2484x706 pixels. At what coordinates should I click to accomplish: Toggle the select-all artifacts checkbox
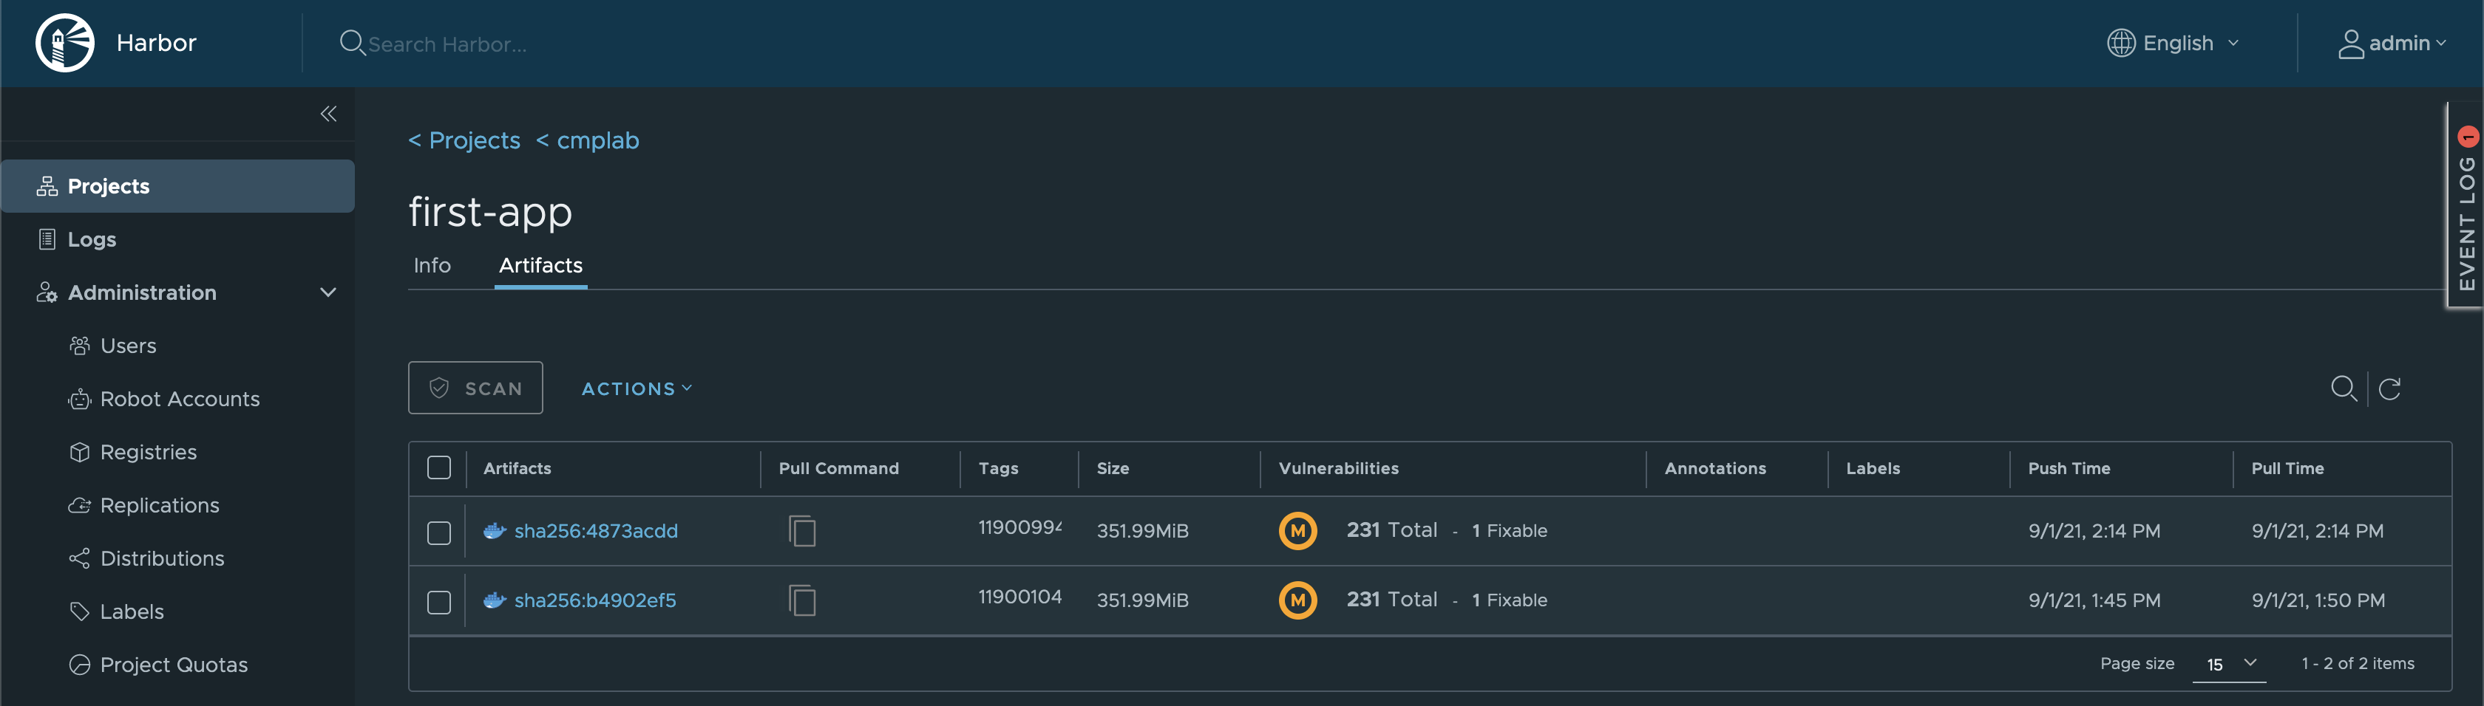[x=438, y=467]
